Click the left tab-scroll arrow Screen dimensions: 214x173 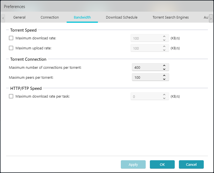click(x=3, y=18)
